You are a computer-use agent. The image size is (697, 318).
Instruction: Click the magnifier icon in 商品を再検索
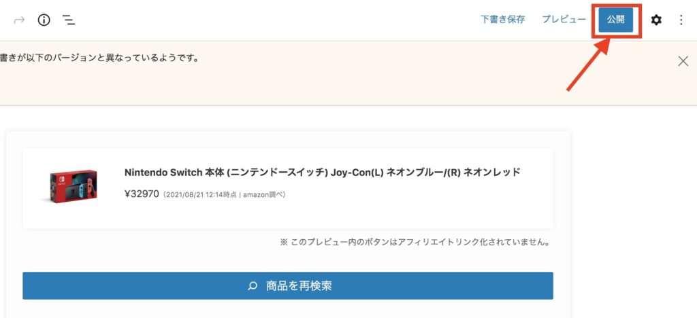coord(253,285)
